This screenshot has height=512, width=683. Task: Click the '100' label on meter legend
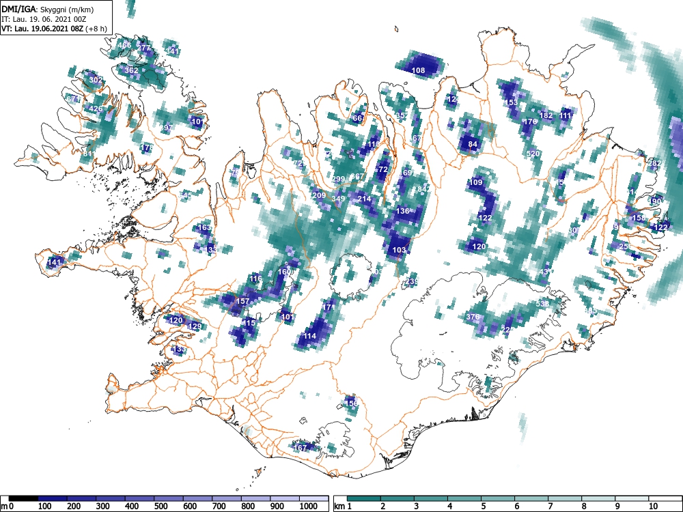(x=45, y=507)
